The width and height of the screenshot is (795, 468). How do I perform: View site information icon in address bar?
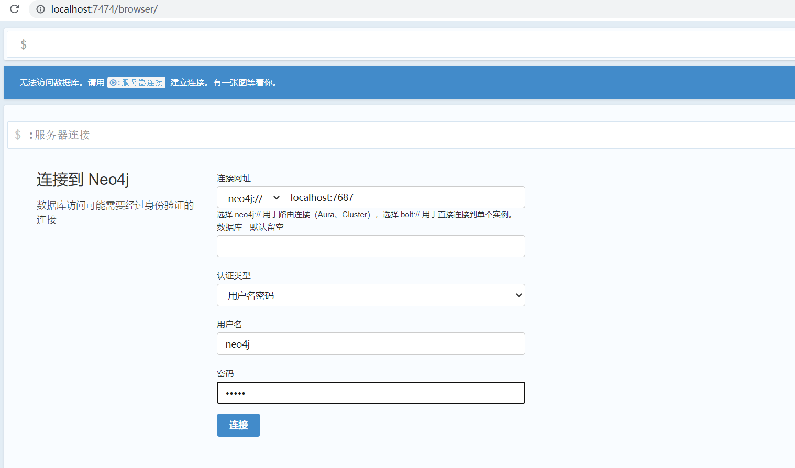tap(40, 9)
